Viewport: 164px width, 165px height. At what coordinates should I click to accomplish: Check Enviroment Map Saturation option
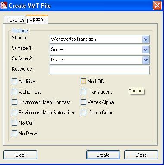(x=14, y=113)
